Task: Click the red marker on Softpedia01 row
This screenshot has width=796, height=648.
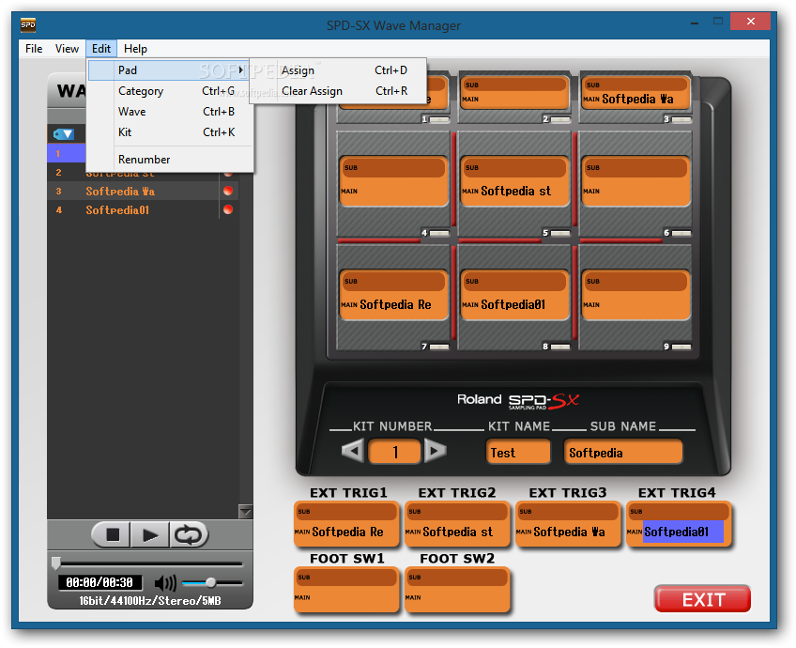Action: 228,209
